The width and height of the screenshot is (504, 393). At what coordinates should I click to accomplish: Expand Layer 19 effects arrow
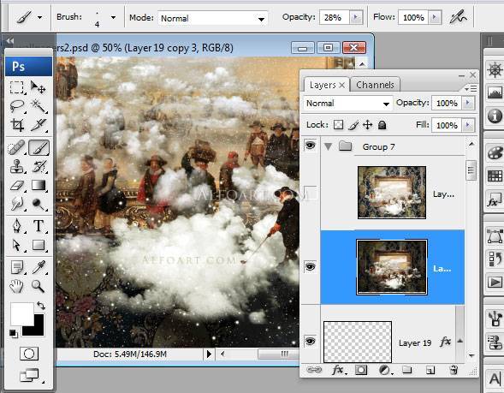[460, 341]
